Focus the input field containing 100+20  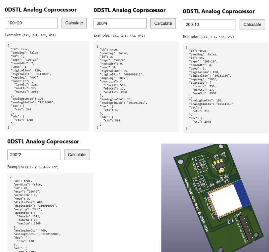click(31, 23)
